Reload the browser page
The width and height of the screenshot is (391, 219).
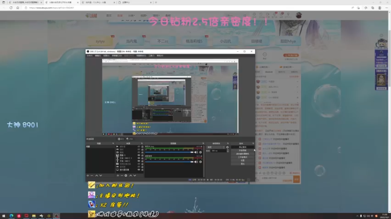point(11,8)
